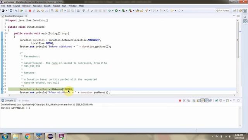
Task: Open the Project menu
Action: 56,6
